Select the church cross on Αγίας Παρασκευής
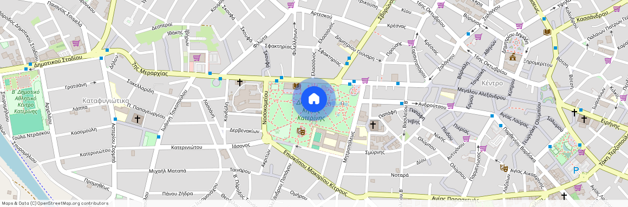This screenshot has width=628, height=207. pos(564,196)
